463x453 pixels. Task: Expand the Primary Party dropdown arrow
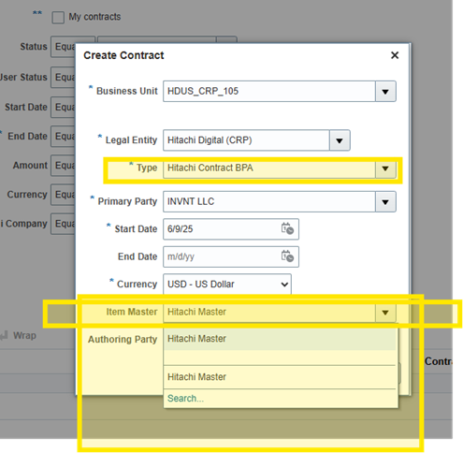point(385,202)
